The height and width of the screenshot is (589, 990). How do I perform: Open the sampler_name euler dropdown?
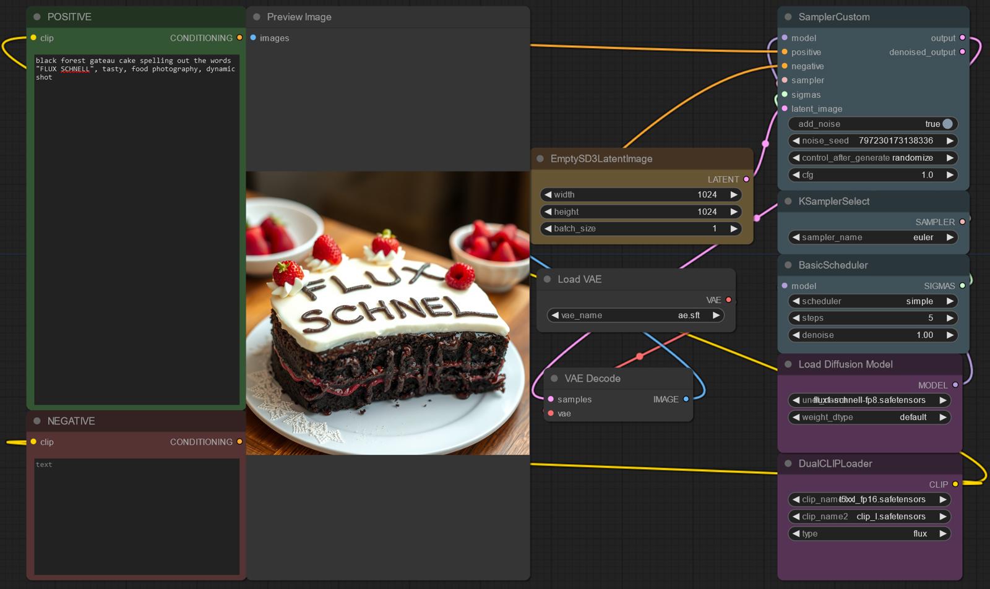tap(872, 237)
